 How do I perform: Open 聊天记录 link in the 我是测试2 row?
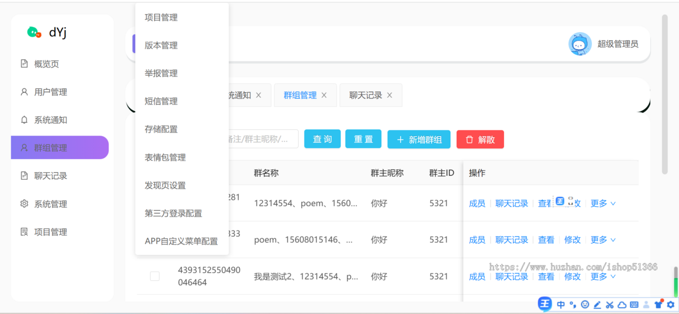pyautogui.click(x=512, y=276)
